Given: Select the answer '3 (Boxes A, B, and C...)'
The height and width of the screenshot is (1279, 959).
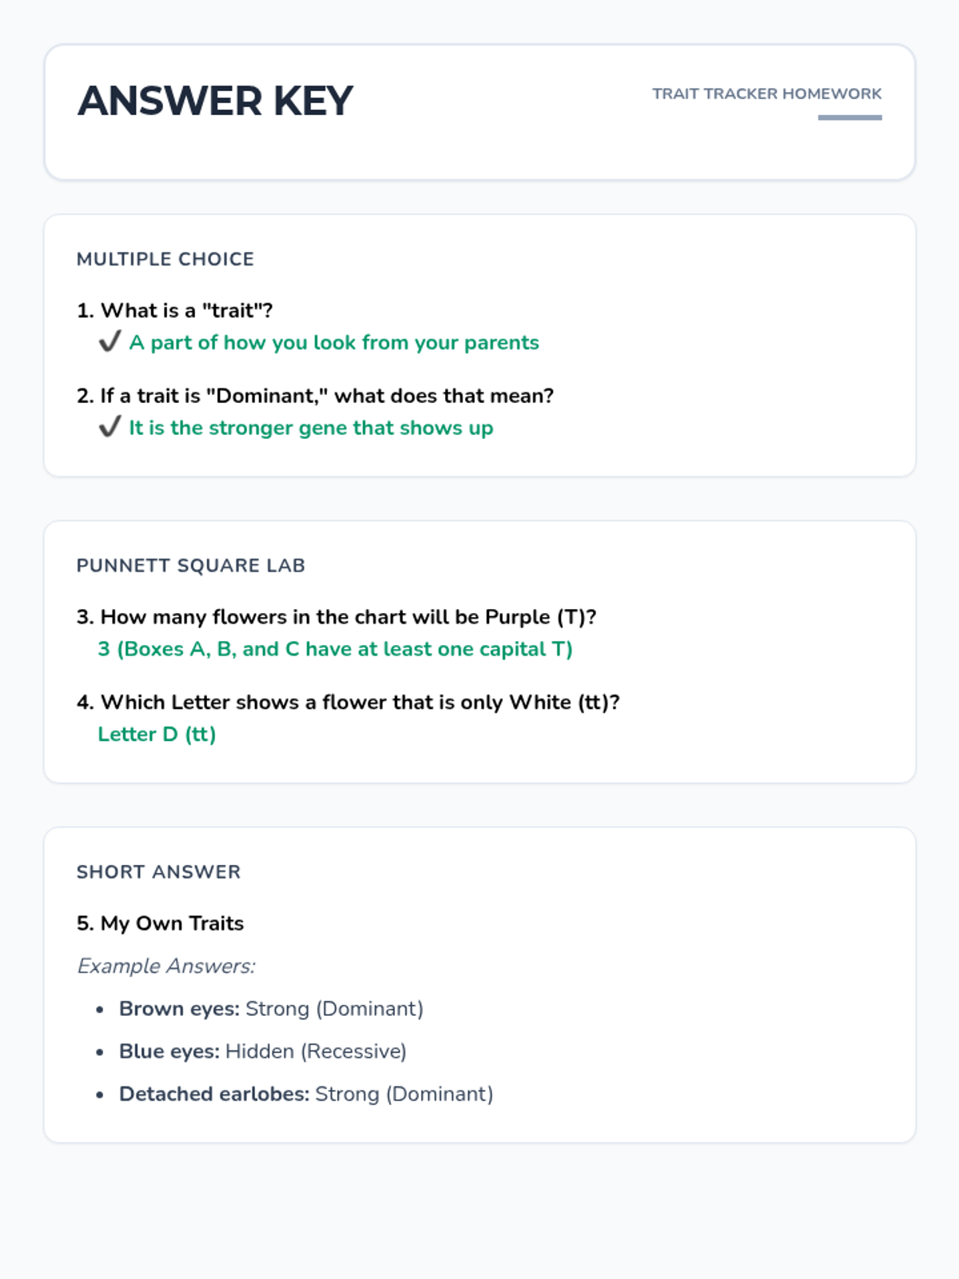Looking at the screenshot, I should click(x=335, y=649).
